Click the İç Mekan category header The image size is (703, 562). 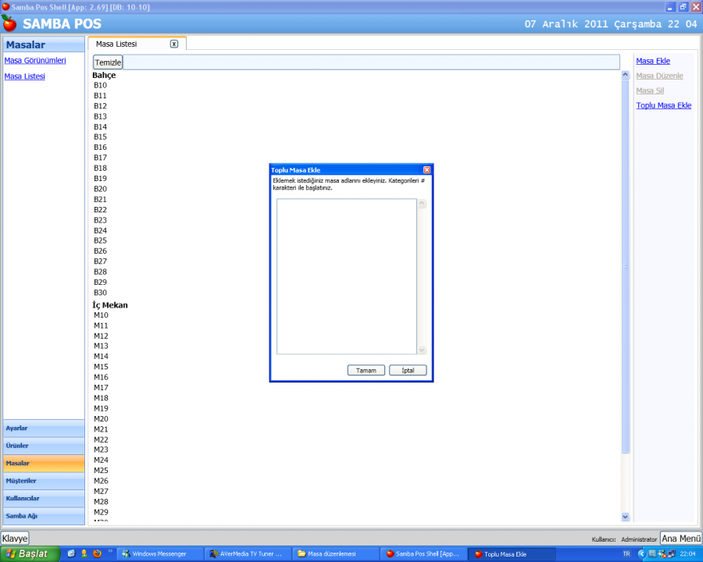(110, 304)
